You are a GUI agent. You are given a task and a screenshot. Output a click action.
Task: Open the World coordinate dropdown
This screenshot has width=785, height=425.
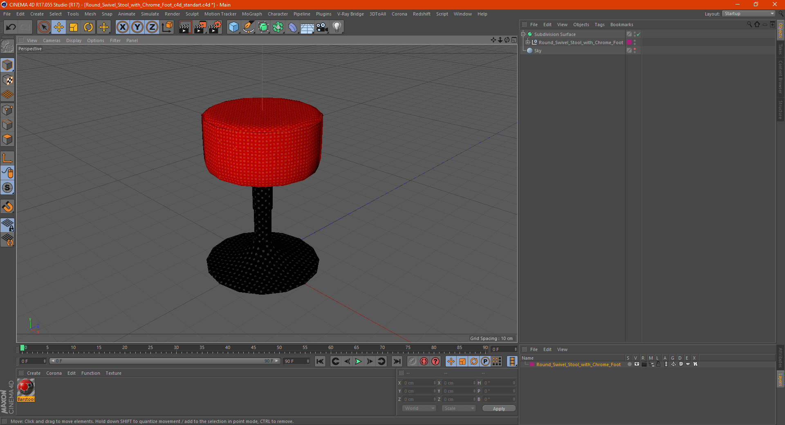point(419,408)
